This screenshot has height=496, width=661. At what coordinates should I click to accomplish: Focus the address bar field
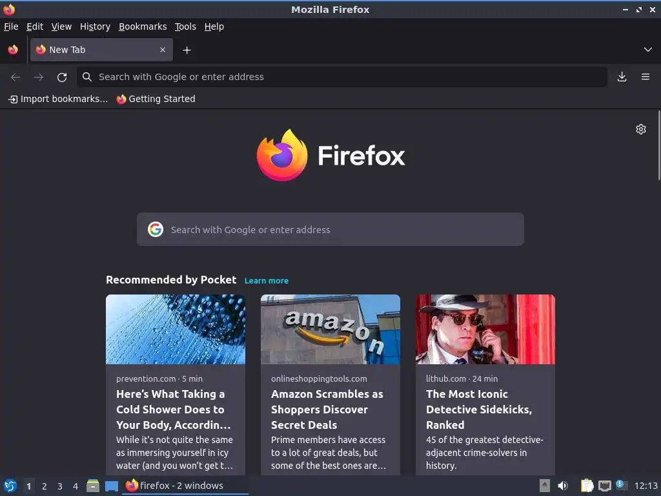pyautogui.click(x=342, y=77)
